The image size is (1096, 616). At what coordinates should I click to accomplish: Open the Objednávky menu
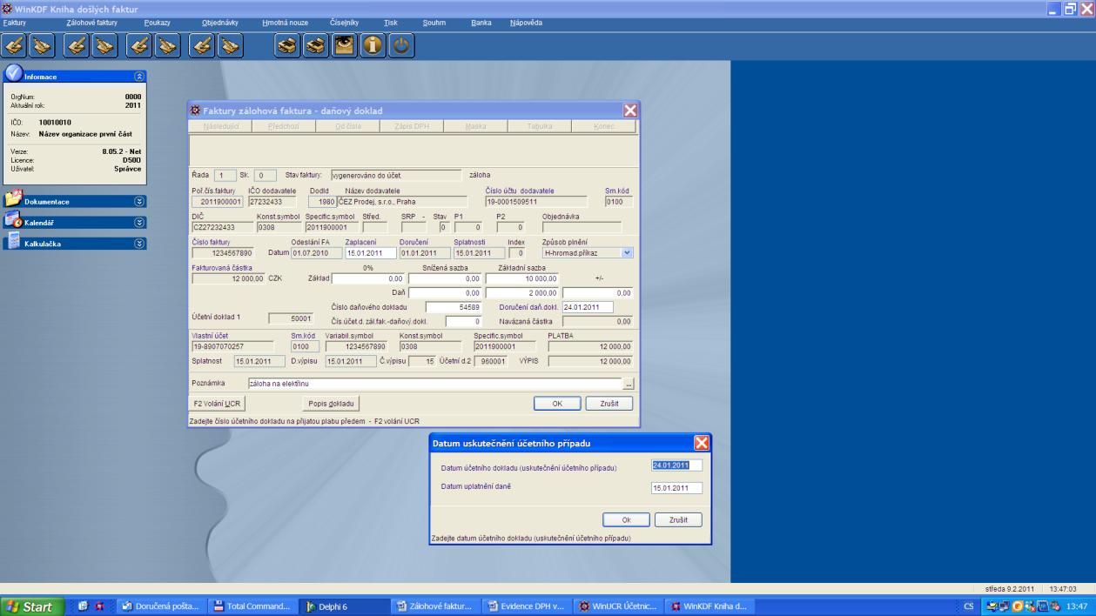click(219, 22)
